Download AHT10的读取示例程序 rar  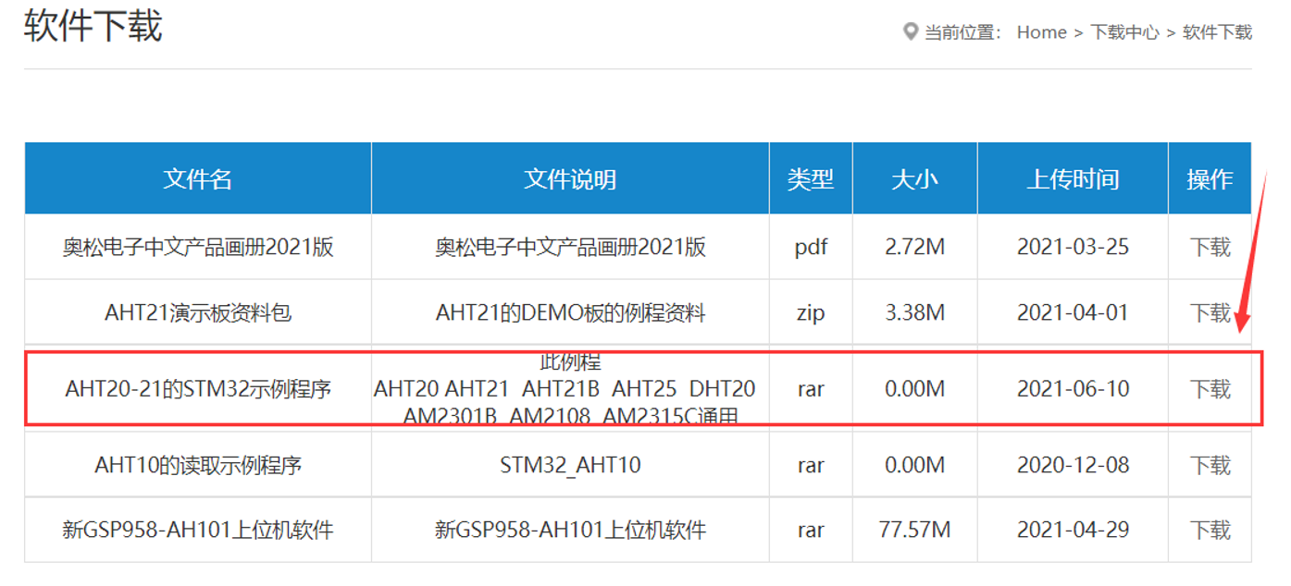(1210, 464)
